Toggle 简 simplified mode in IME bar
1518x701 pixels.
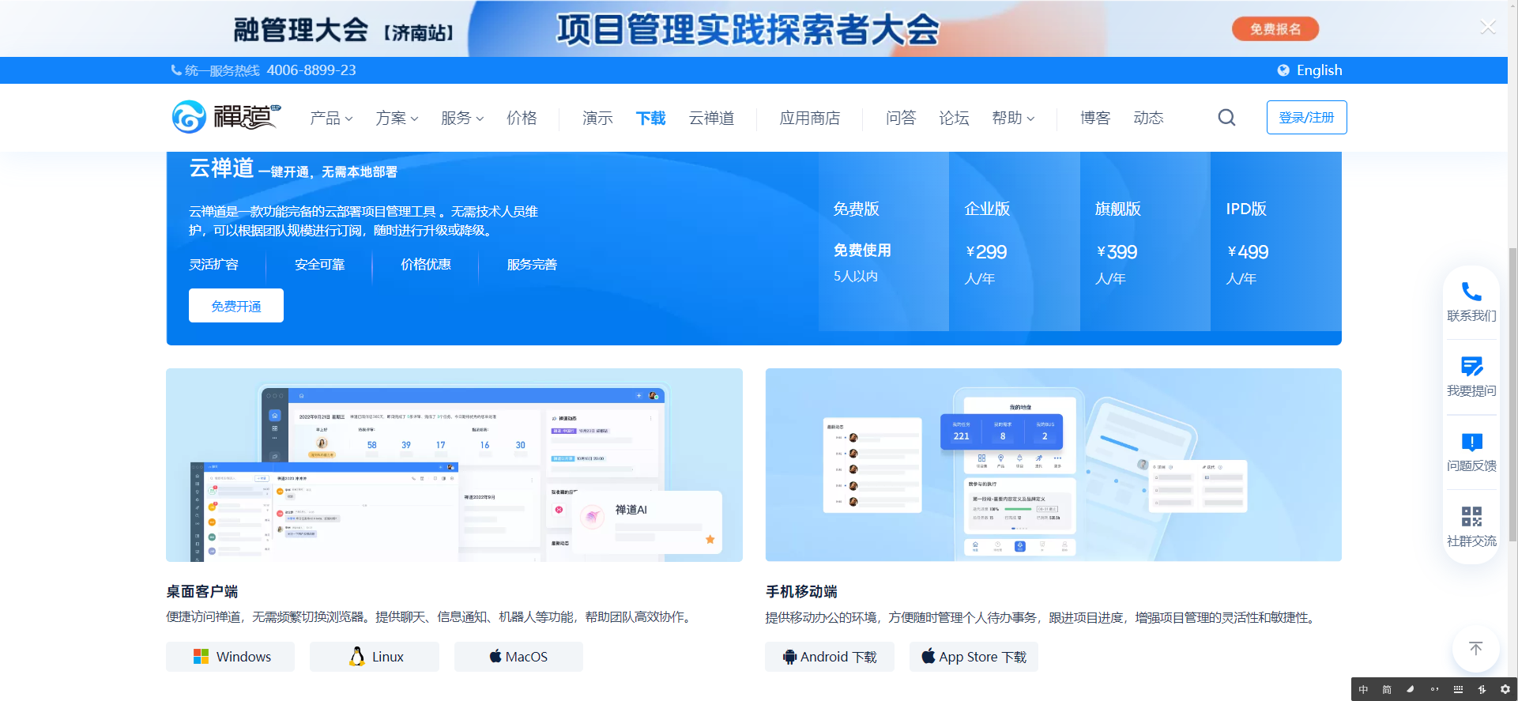pos(1387,689)
